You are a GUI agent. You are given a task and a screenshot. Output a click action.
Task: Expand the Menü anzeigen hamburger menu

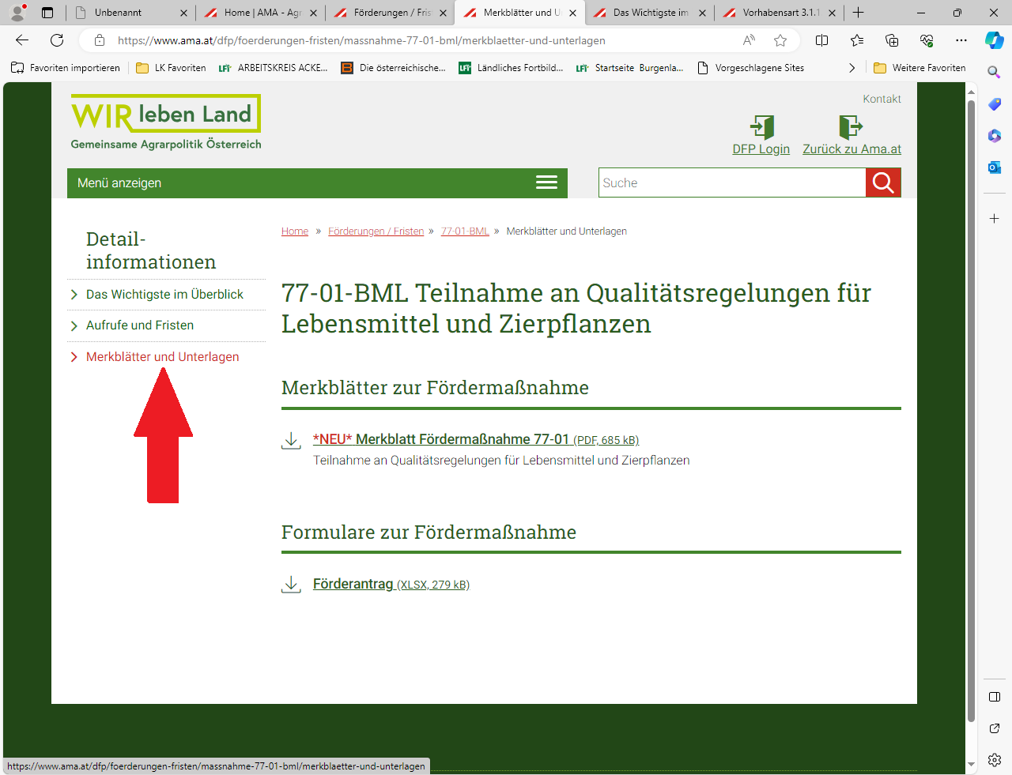click(x=546, y=182)
